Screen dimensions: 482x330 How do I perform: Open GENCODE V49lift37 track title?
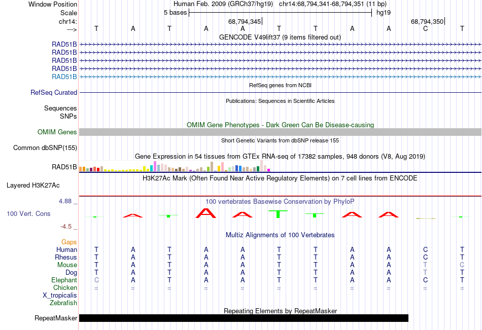click(x=280, y=37)
